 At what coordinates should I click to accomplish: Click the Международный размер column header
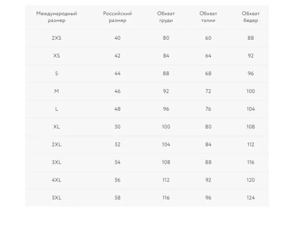coord(57,17)
